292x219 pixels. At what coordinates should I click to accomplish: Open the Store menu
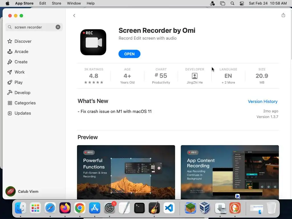[56, 3]
